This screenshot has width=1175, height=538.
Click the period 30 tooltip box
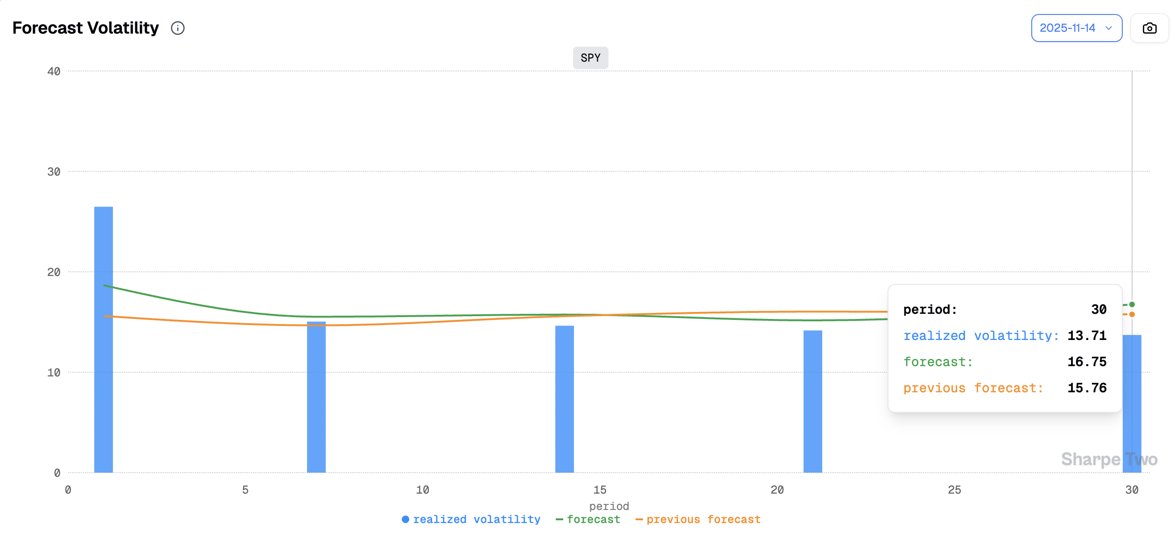click(x=1005, y=348)
